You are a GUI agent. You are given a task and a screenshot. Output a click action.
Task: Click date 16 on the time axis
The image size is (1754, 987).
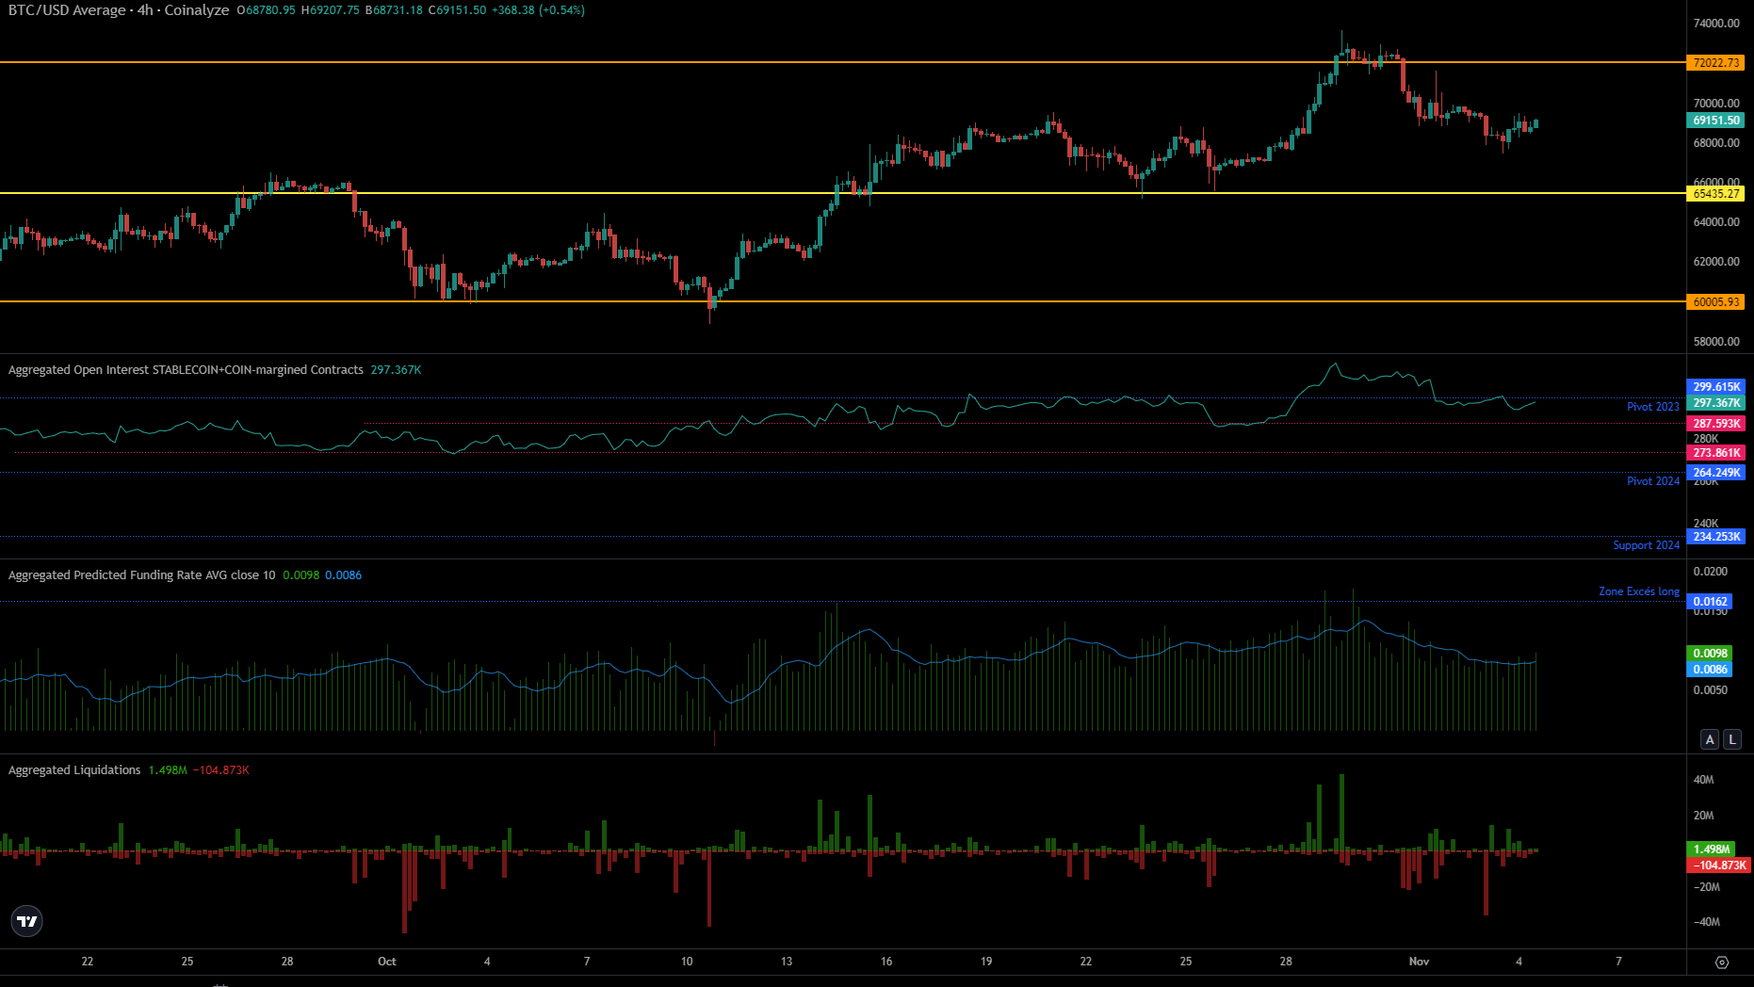point(886,962)
